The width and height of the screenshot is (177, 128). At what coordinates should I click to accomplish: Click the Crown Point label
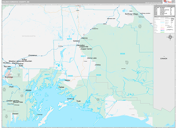[11, 104]
